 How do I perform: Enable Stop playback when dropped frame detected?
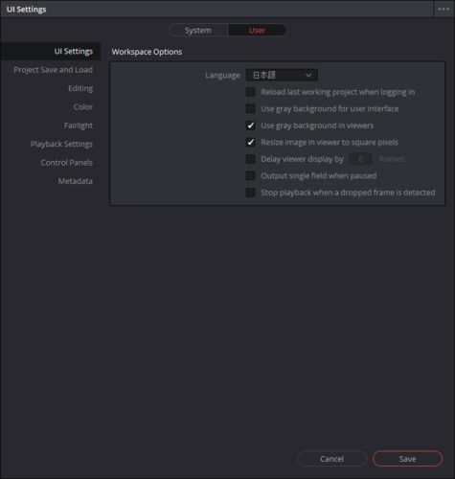(251, 193)
